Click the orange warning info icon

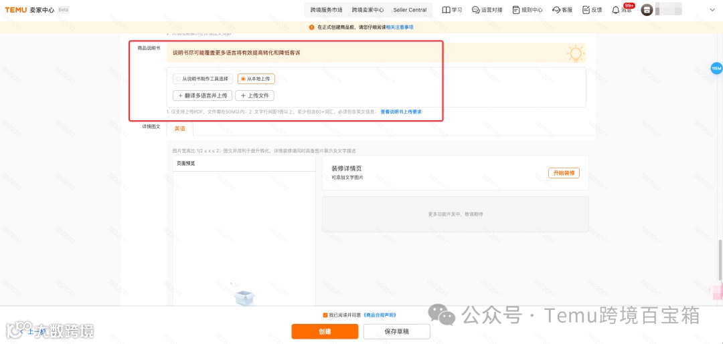tap(312, 27)
